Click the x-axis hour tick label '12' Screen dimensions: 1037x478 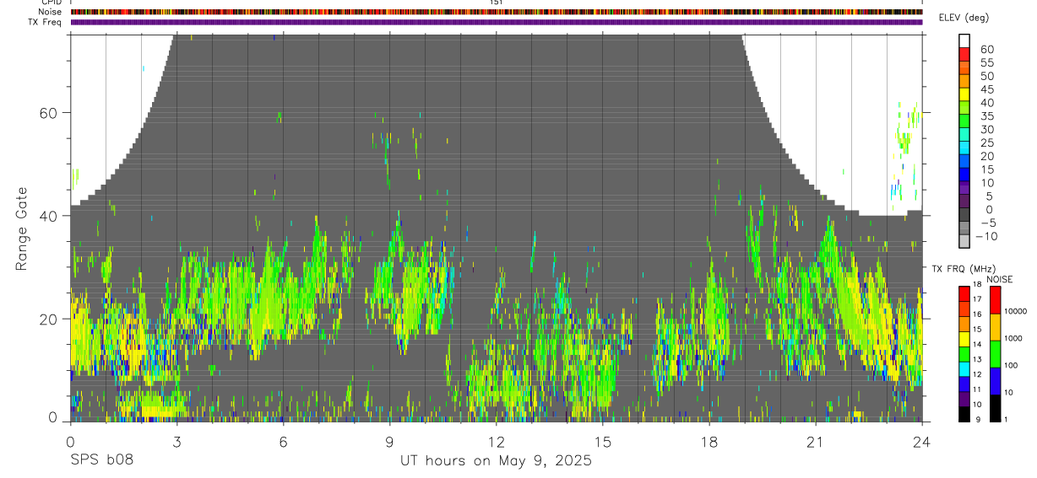tap(496, 442)
